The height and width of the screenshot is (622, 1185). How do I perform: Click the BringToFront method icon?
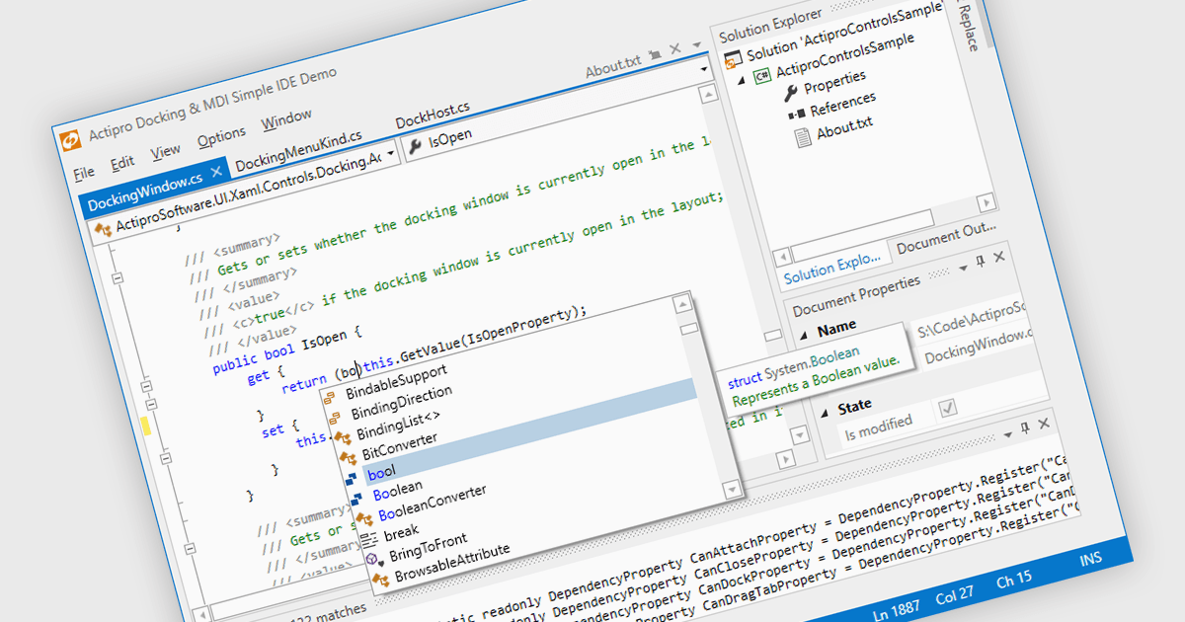373,559
